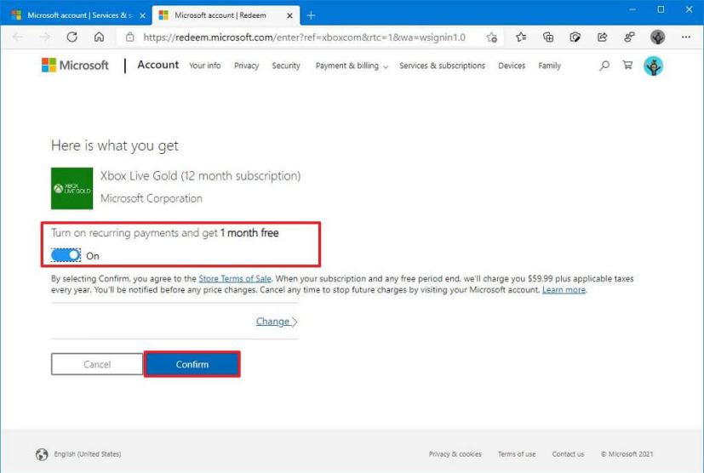Open the Store Terms of Sale link
This screenshot has height=473, width=704.
[x=235, y=278]
